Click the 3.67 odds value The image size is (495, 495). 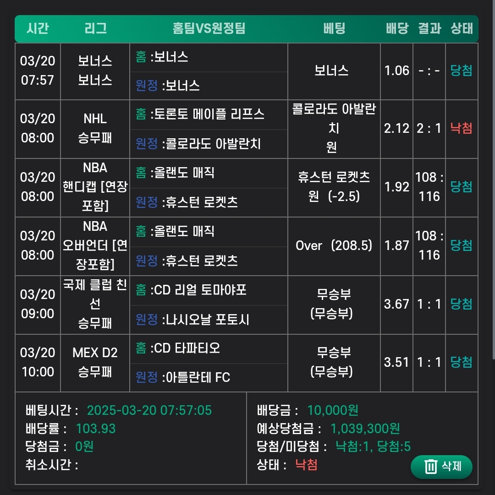[396, 304]
